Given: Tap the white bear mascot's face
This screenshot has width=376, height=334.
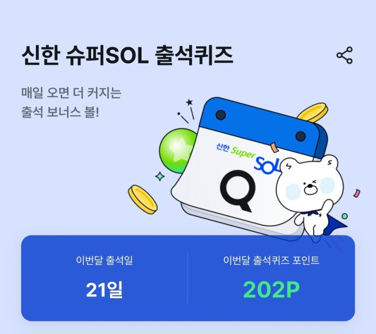Looking at the screenshot, I should point(309,184).
